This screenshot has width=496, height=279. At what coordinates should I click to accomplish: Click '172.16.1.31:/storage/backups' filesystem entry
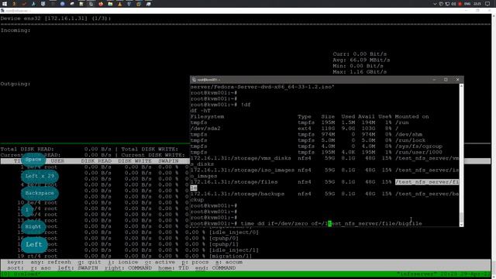[x=237, y=194]
